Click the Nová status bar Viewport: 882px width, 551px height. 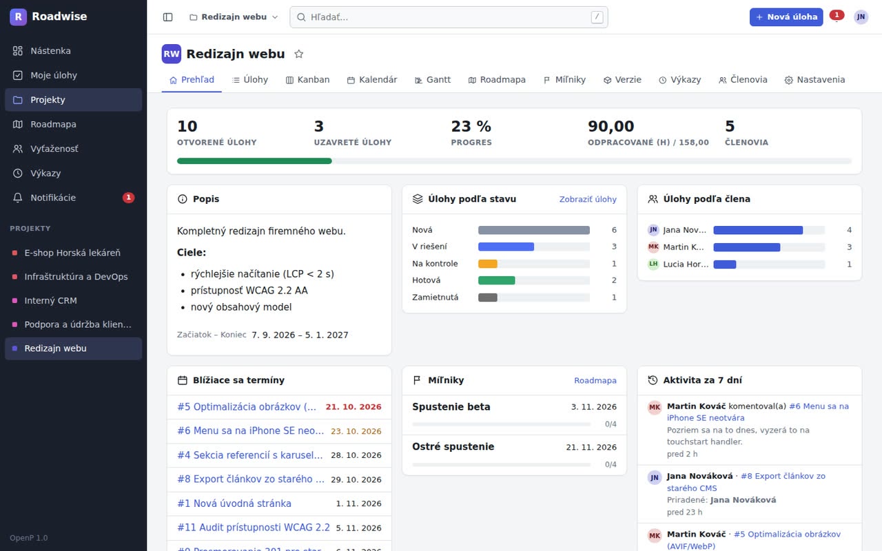(x=534, y=230)
